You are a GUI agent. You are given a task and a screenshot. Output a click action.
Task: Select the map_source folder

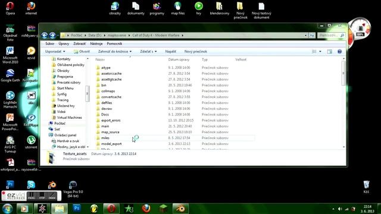point(110,132)
